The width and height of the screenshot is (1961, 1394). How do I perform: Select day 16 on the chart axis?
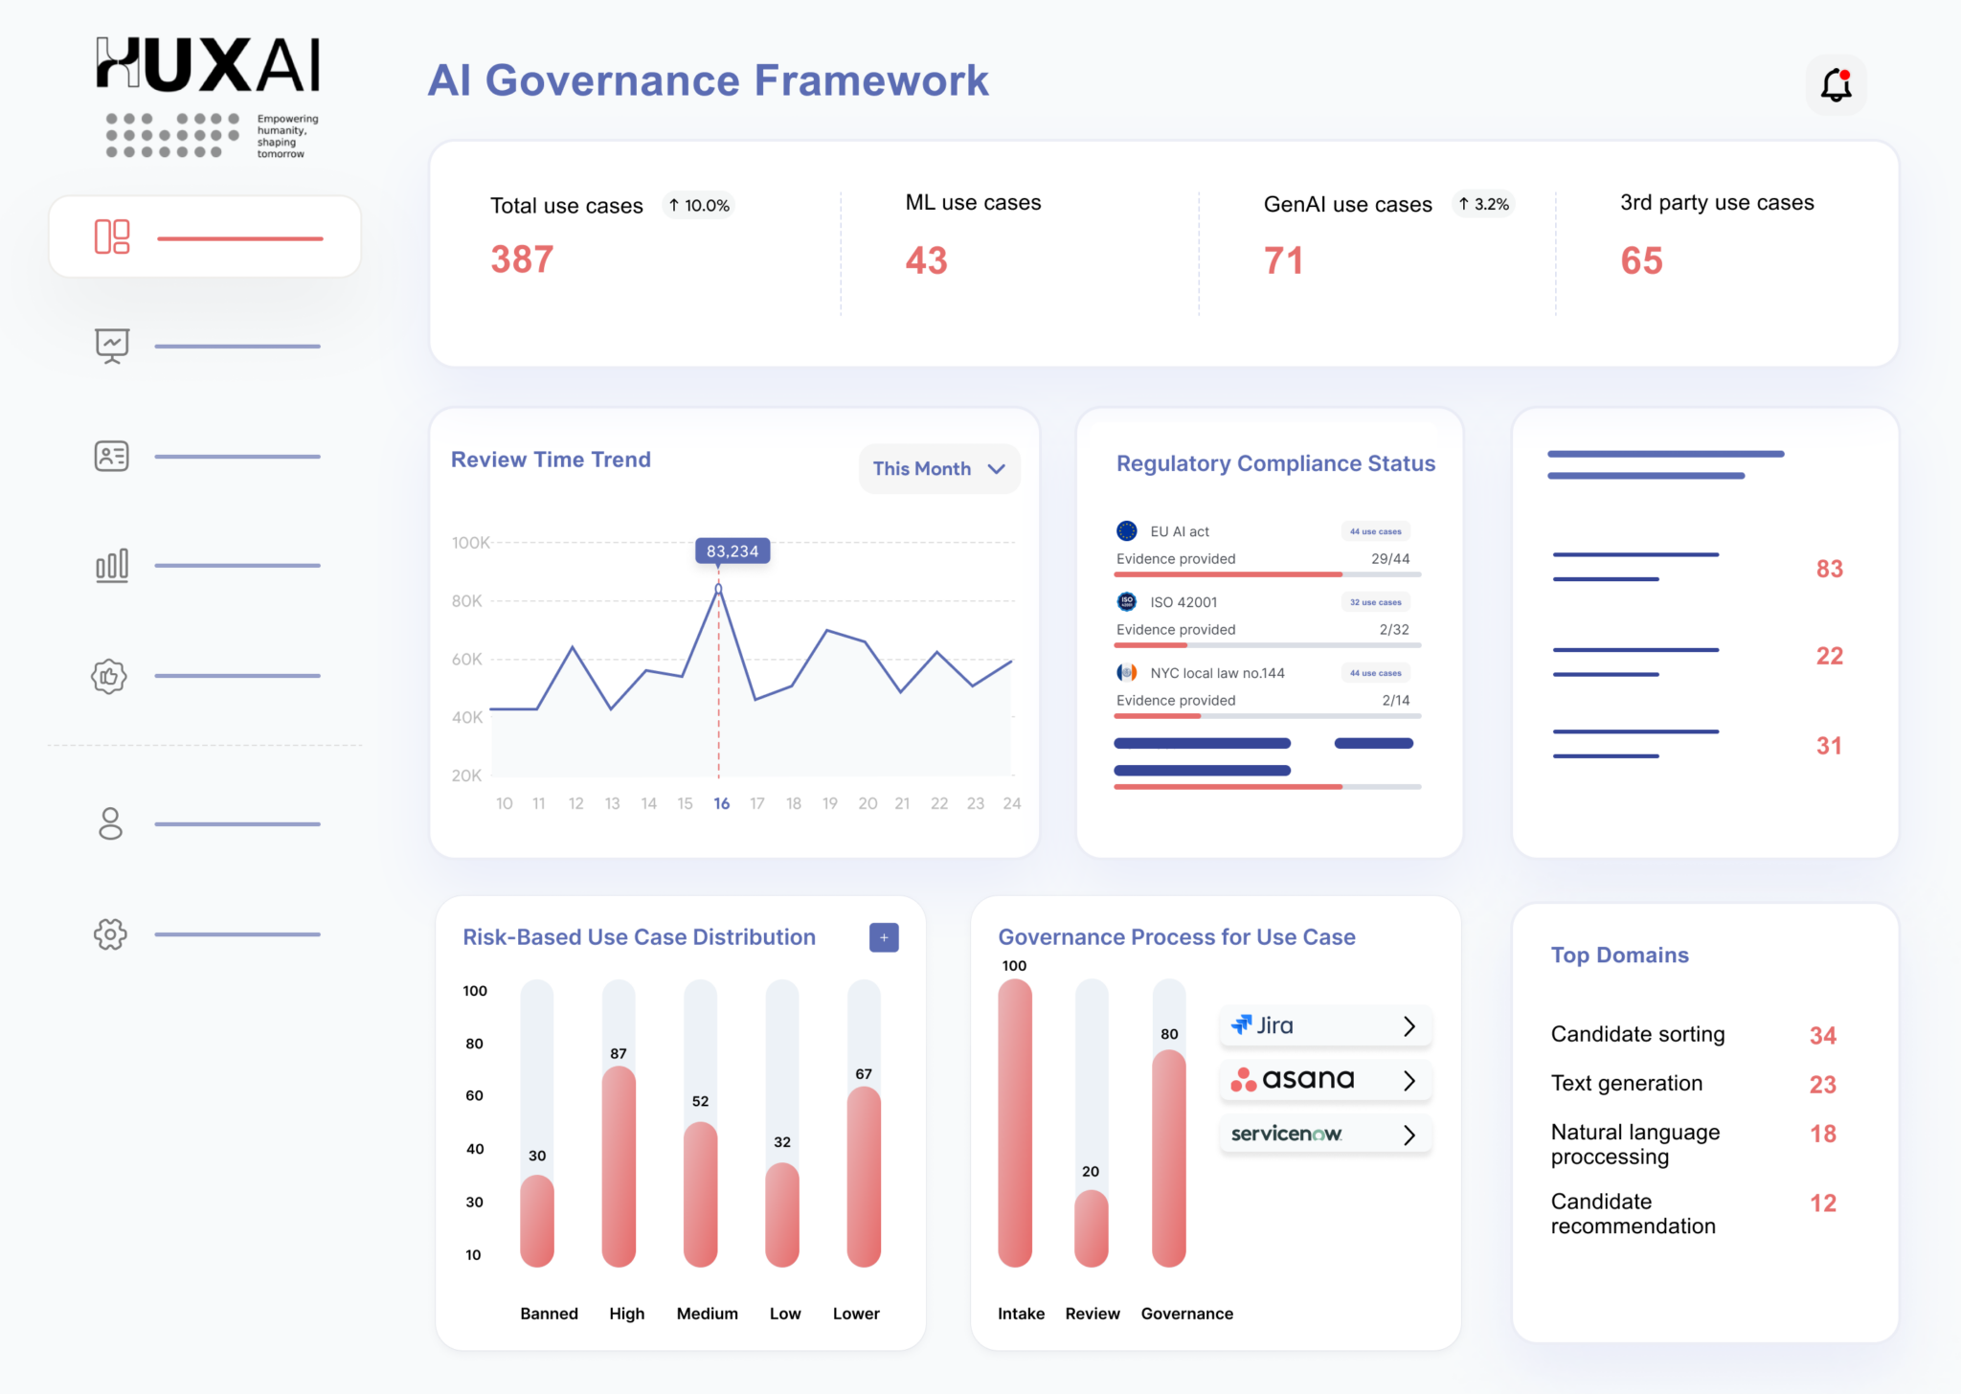tap(721, 803)
